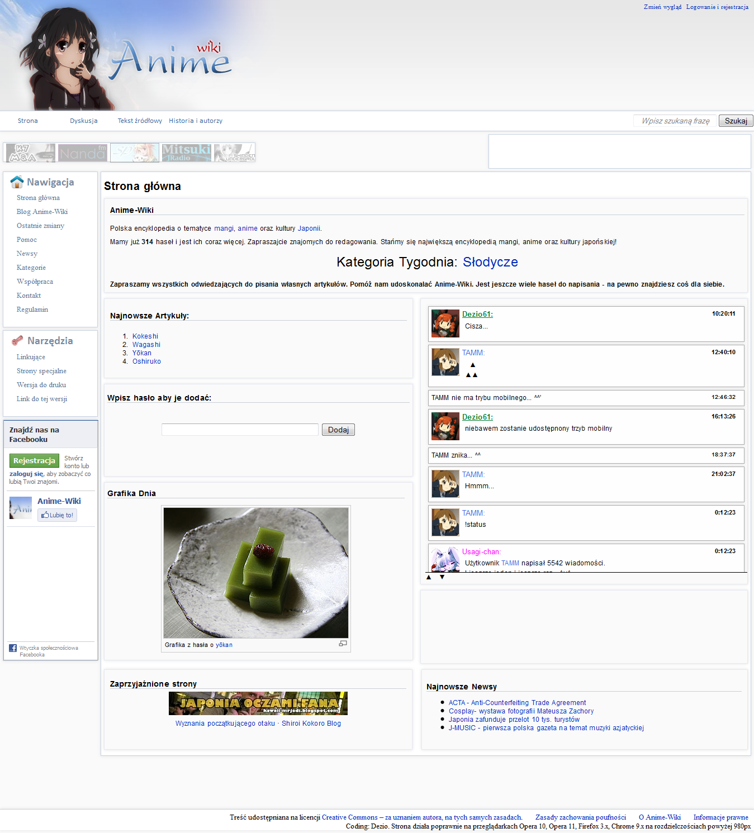This screenshot has width=754, height=833.
Task: Open the Historia i autorzy tab
Action: pos(196,121)
